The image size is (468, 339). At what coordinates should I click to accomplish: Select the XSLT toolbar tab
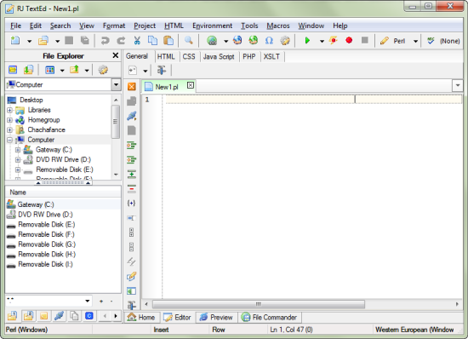tap(271, 56)
